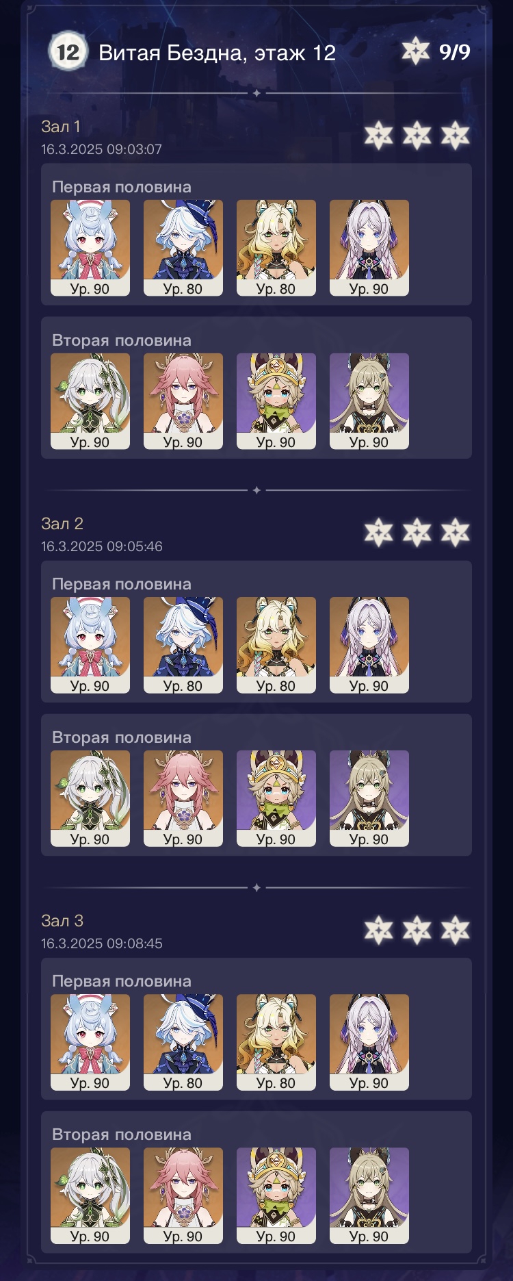Open last character portrait in Зал 2 second half
The image size is (513, 1281).
coord(369,798)
